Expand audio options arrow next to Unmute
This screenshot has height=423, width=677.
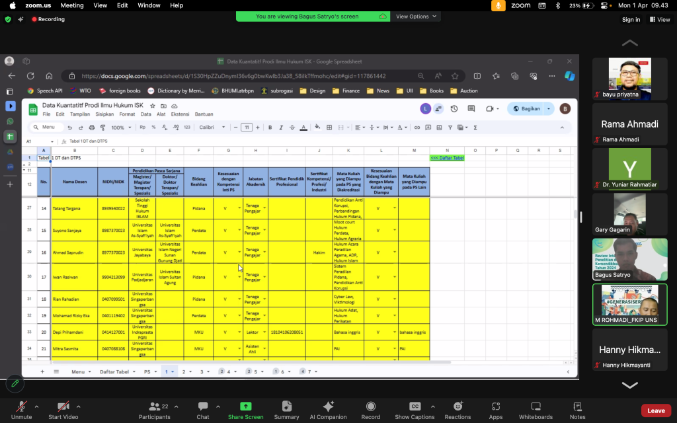[x=37, y=406]
